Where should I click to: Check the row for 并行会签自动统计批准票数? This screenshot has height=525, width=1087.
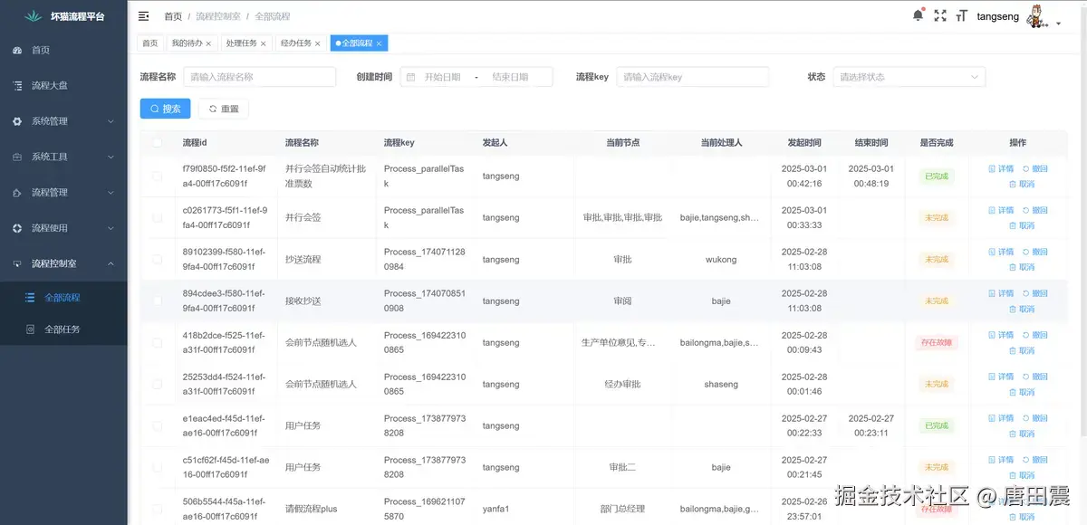point(158,176)
